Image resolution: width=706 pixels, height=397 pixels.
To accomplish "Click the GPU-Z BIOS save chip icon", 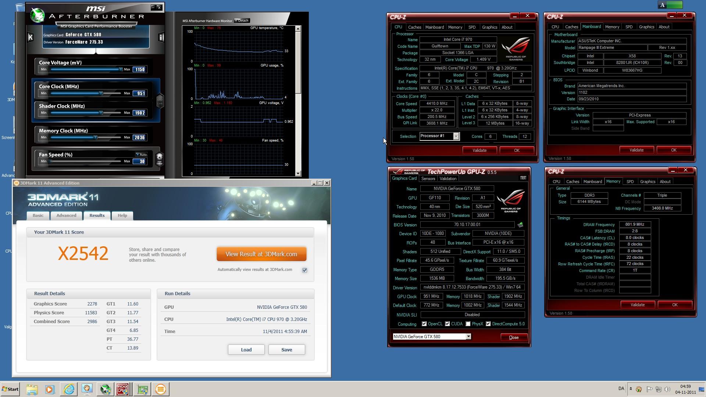I will click(520, 225).
